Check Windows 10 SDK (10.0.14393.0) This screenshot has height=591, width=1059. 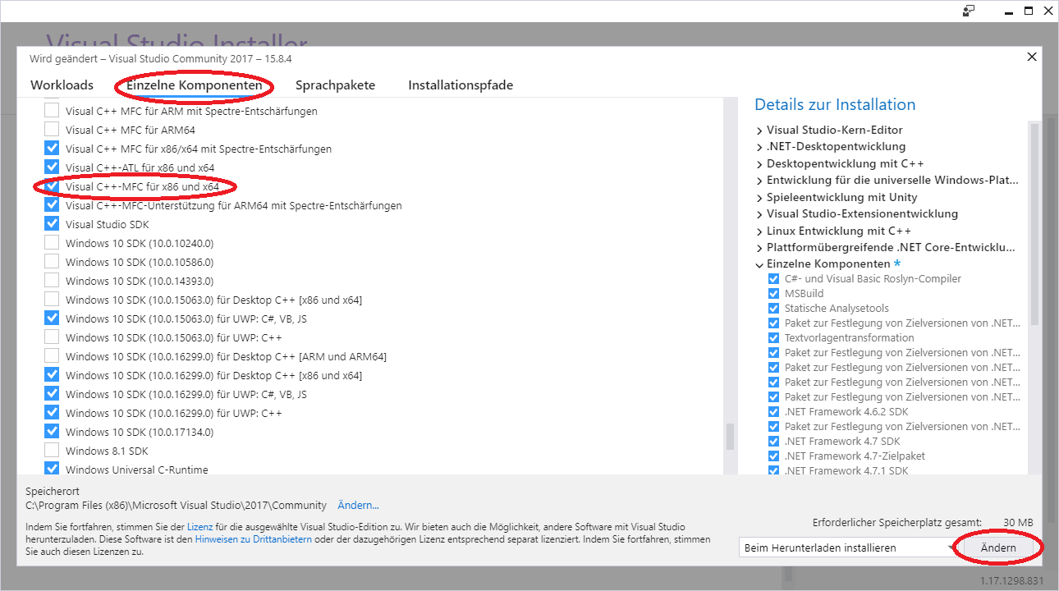point(52,281)
